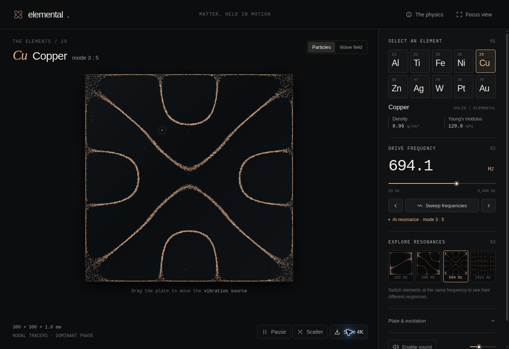Click the vibration source marker on plate

(162, 130)
